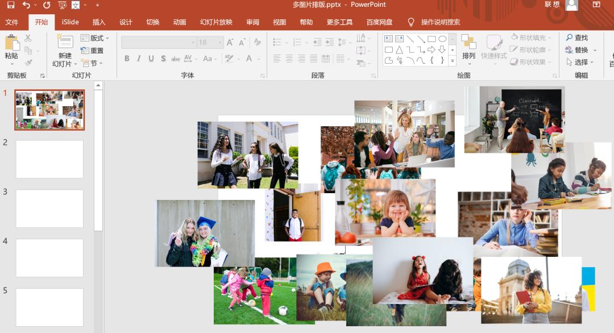Click the numbered list icon
Viewport: 614px width, 333px height.
297,42
